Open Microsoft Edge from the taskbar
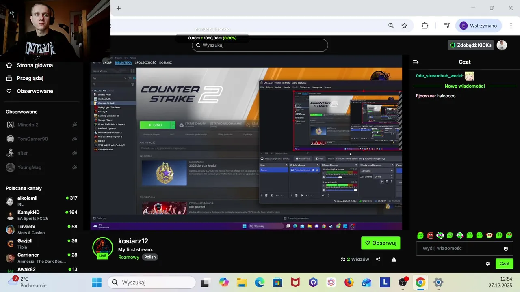Screen dimensions: 520x292 pyautogui.click(x=260, y=282)
